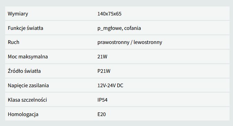Screen dimensions: 233x126
Task: Click empty area of the Ruch row
Action: [x=193, y=42]
